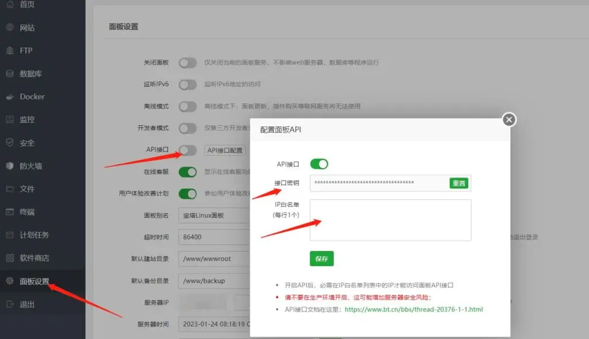Image resolution: width=589 pixels, height=339 pixels.
Task: Disable the API接口 switch in dialog
Action: pos(320,164)
